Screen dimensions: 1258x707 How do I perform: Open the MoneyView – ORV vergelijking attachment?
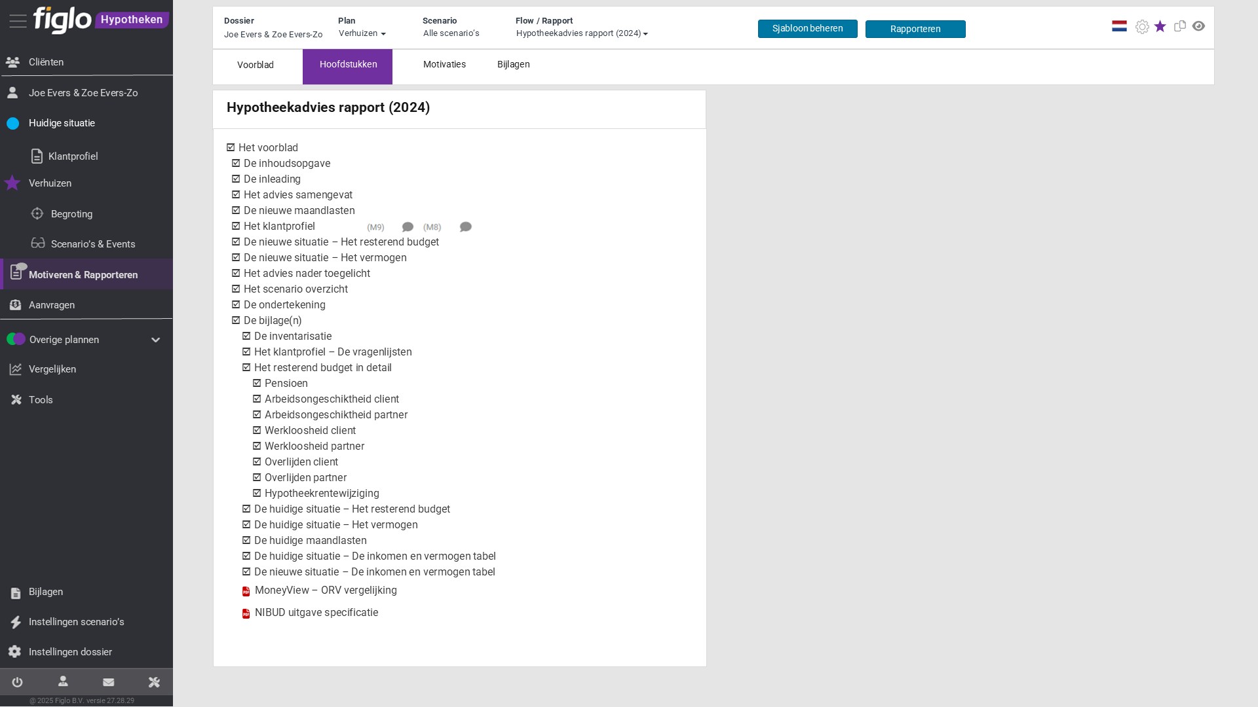[x=326, y=590]
